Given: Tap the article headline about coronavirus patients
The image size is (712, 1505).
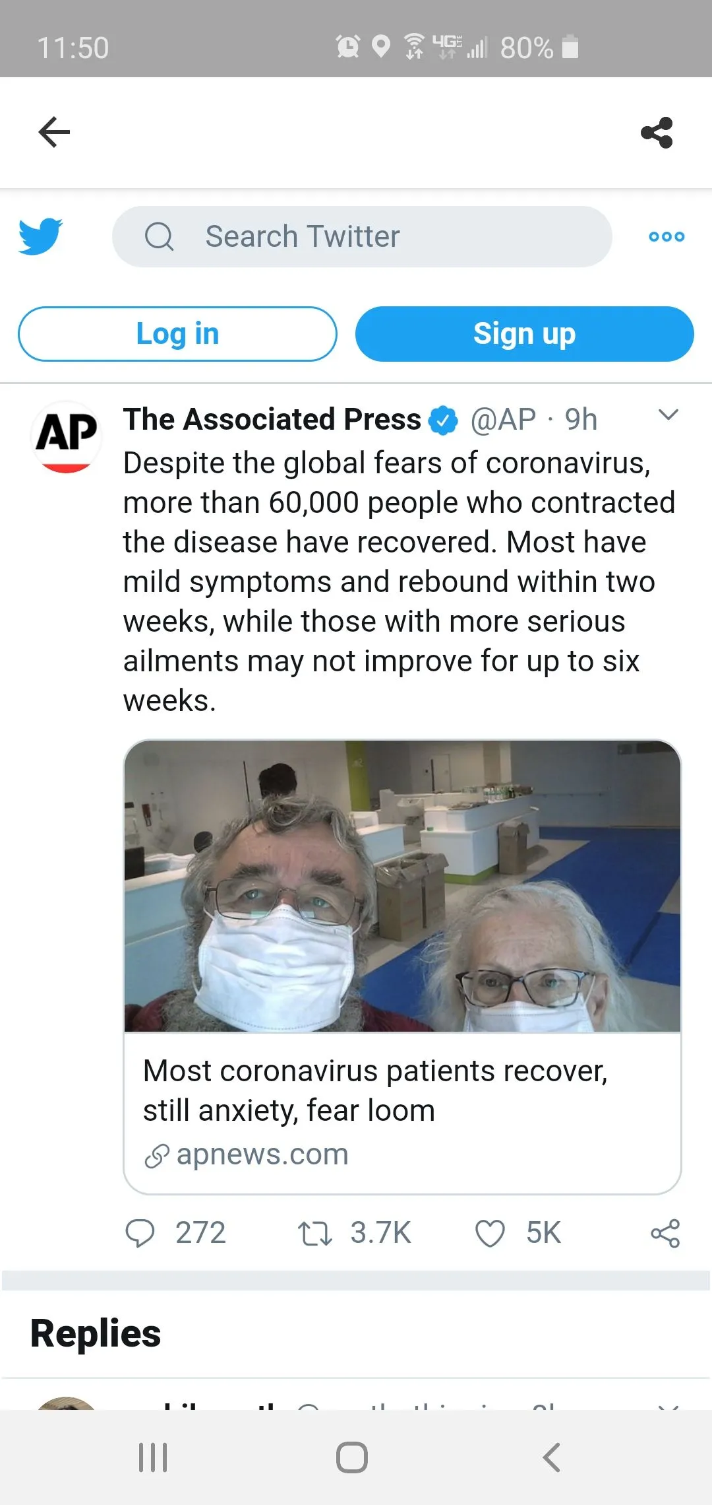Looking at the screenshot, I should tap(374, 1090).
